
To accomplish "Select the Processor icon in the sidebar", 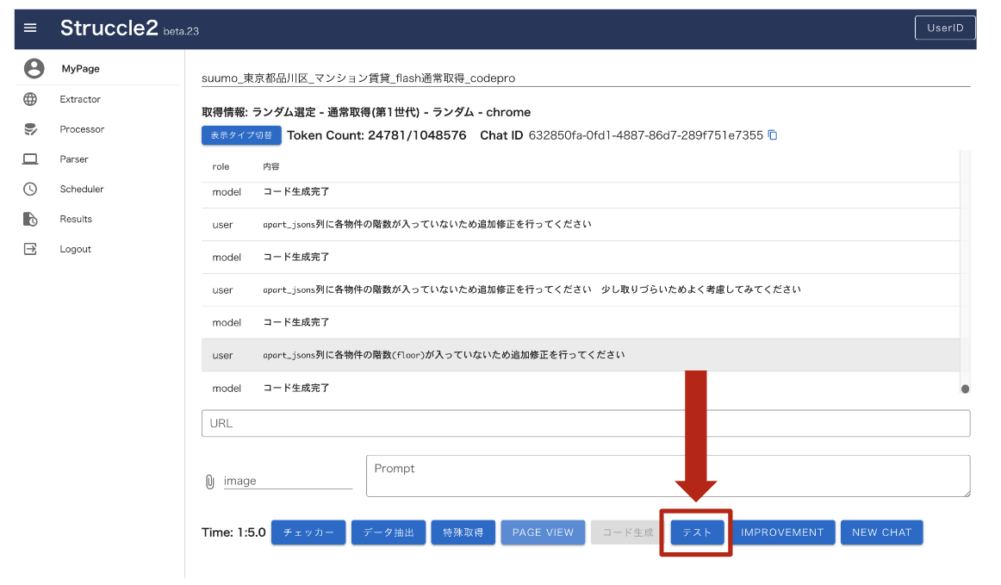I will coord(30,128).
